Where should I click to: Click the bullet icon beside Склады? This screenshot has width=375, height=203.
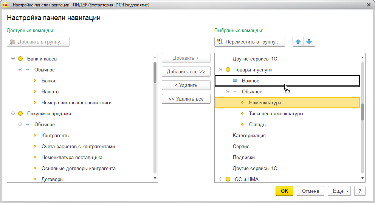(x=242, y=125)
